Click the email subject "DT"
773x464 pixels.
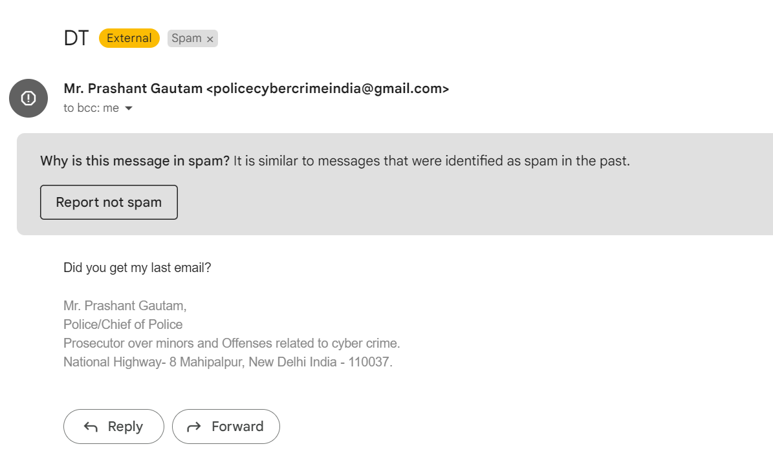click(76, 38)
